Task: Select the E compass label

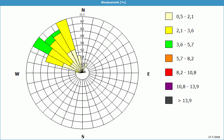Action: pos(149,74)
